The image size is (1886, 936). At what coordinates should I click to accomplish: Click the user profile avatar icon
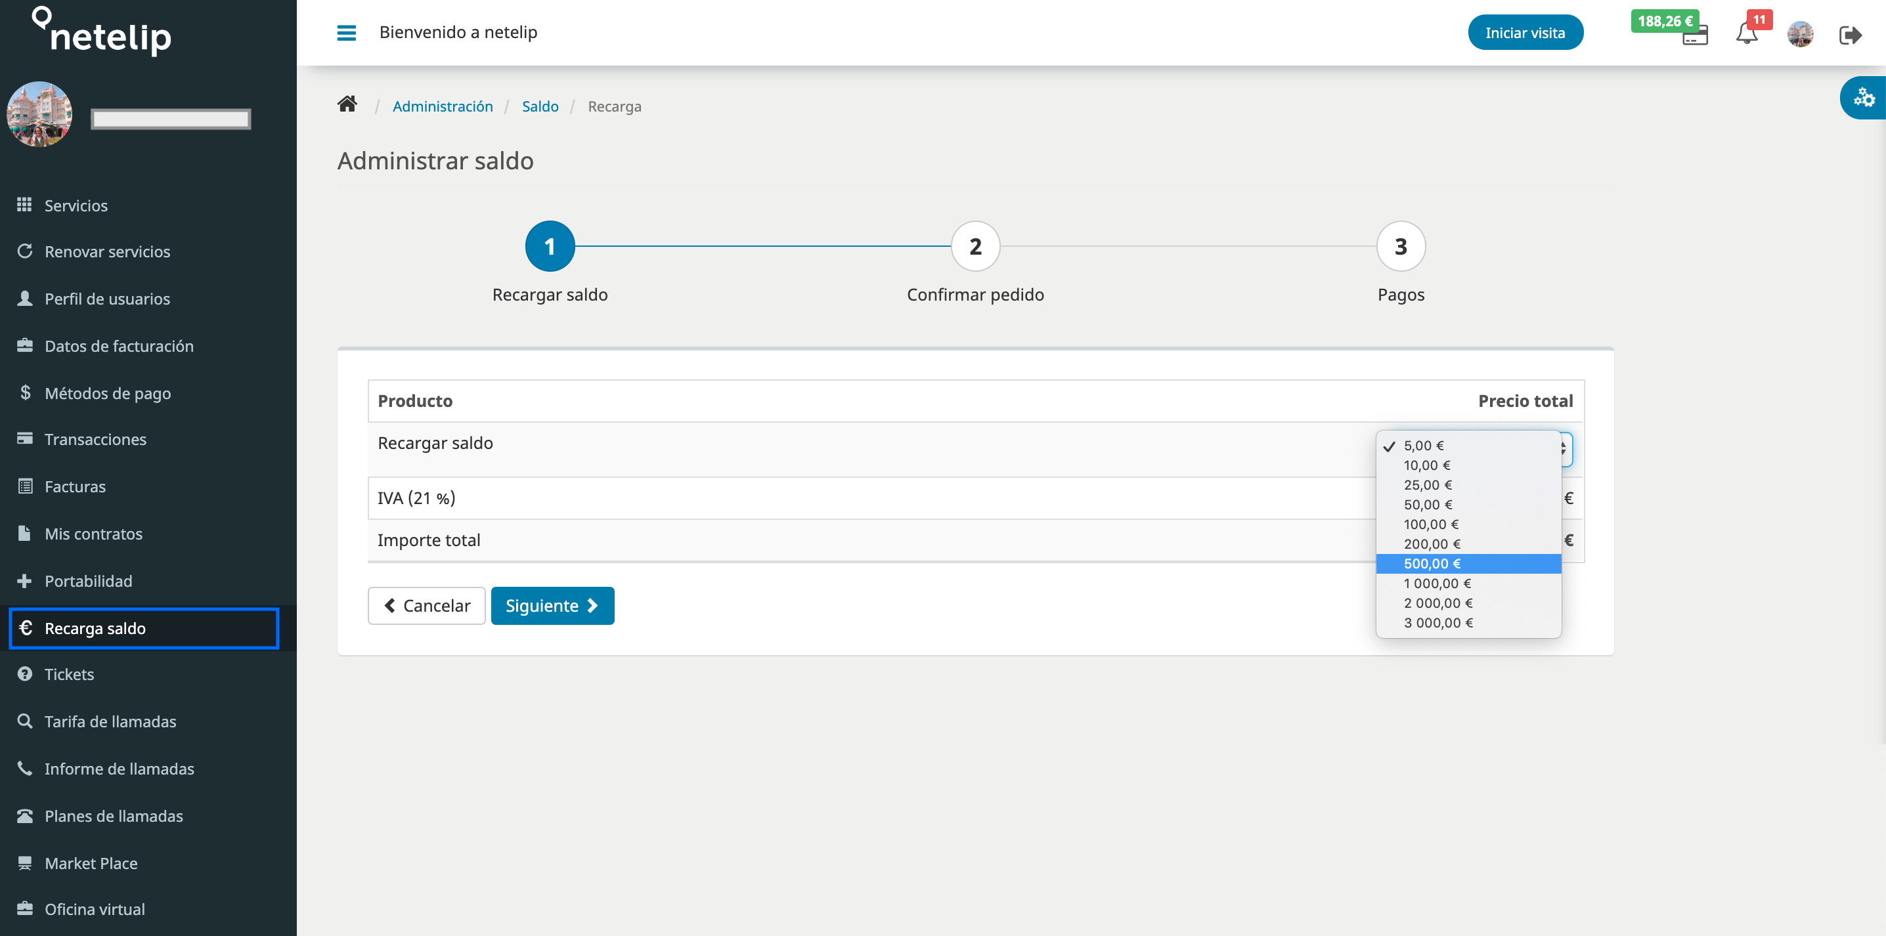point(1801,33)
